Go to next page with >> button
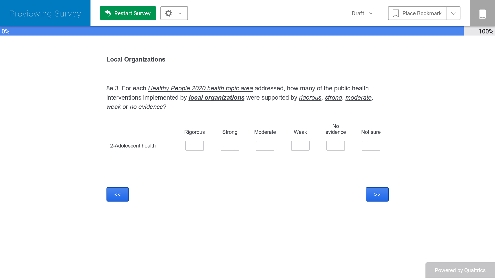Screen dimensions: 495x278 pos(377,194)
